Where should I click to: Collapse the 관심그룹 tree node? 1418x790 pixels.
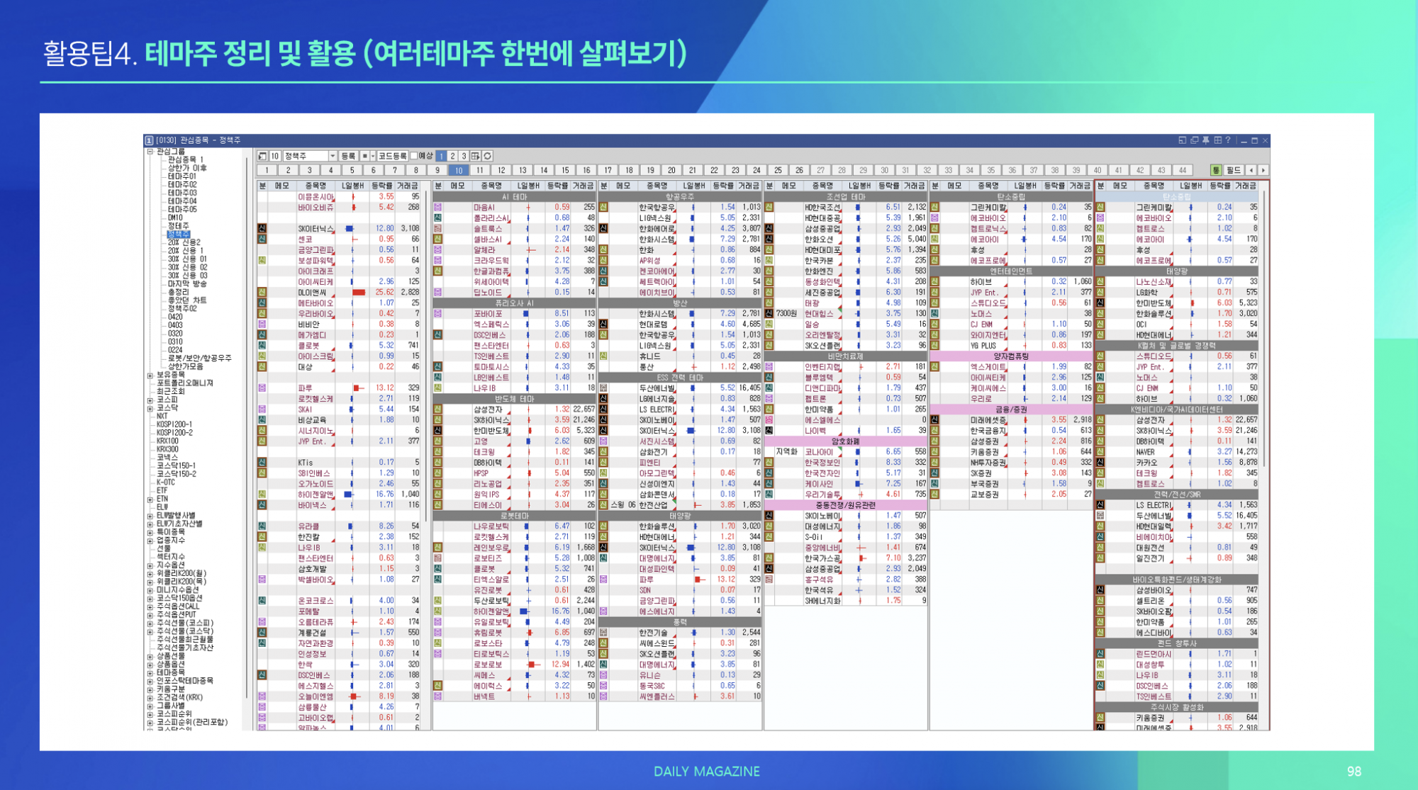click(x=150, y=152)
